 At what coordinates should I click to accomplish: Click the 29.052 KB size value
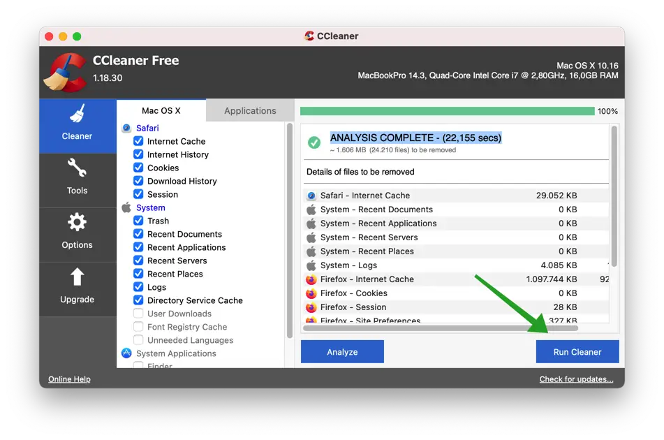tap(556, 196)
